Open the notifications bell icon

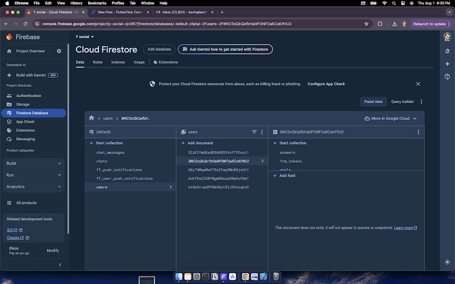[447, 51]
